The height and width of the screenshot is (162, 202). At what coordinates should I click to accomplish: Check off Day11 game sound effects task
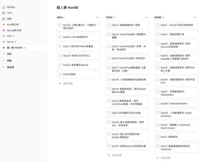(158, 137)
